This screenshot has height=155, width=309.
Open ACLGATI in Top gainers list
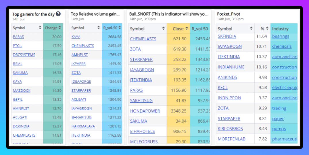click(20, 117)
